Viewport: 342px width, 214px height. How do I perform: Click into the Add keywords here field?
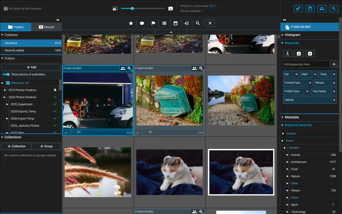(x=306, y=64)
